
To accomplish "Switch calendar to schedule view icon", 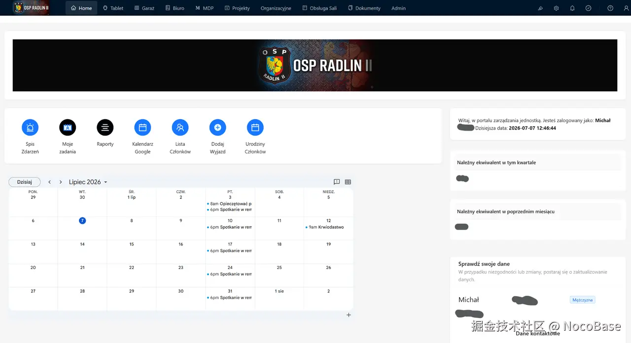I will (337, 182).
